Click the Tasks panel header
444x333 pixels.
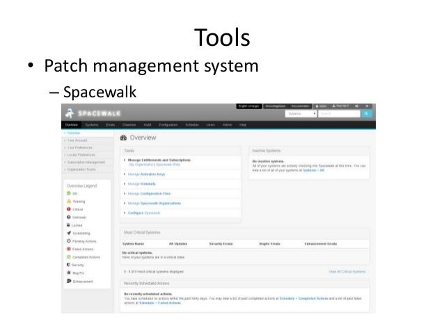[x=181, y=151]
